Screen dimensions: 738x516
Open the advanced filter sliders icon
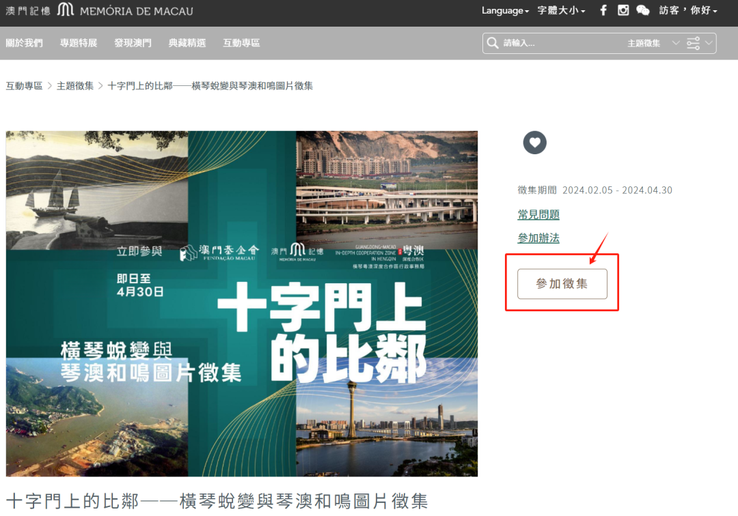click(694, 43)
